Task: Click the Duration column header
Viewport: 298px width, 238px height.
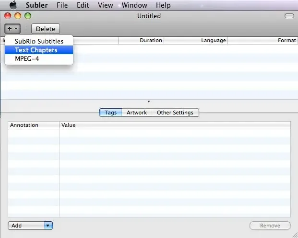Action: 141,40
